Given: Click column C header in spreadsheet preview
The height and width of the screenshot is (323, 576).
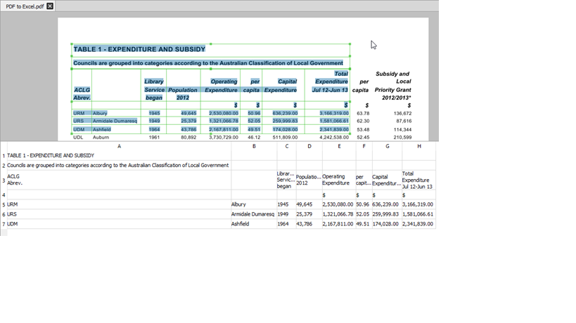Looking at the screenshot, I should click(286, 146).
